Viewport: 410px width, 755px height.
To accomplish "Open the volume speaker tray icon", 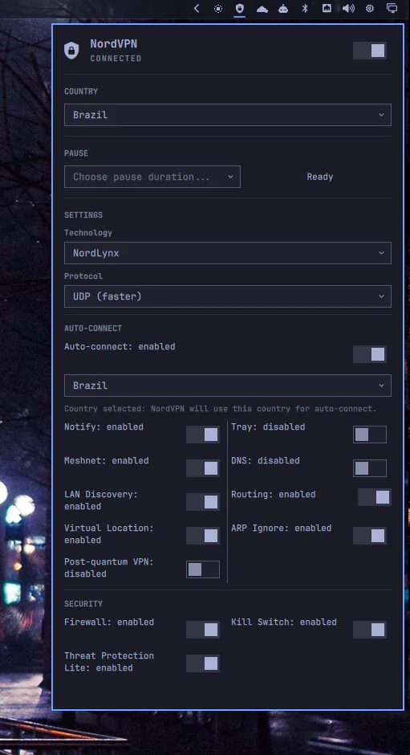I will point(348,8).
